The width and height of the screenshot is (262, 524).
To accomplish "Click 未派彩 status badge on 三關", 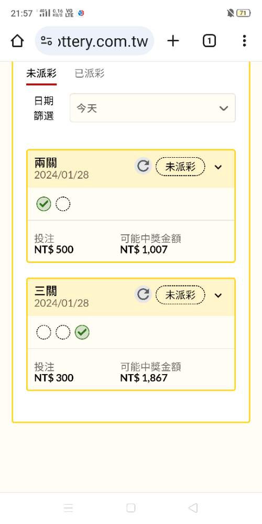I will (x=180, y=295).
